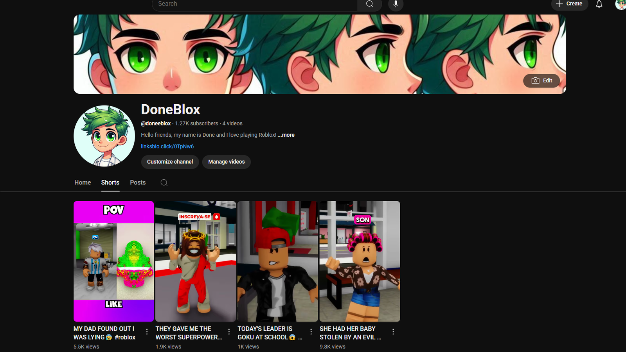626x352 pixels.
Task: Click the 1K views text
Action: tap(248, 347)
